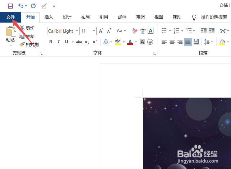Image resolution: width=231 pixels, height=169 pixels.
Task: Switch to the 开始 (Home) tab
Action: coord(31,17)
